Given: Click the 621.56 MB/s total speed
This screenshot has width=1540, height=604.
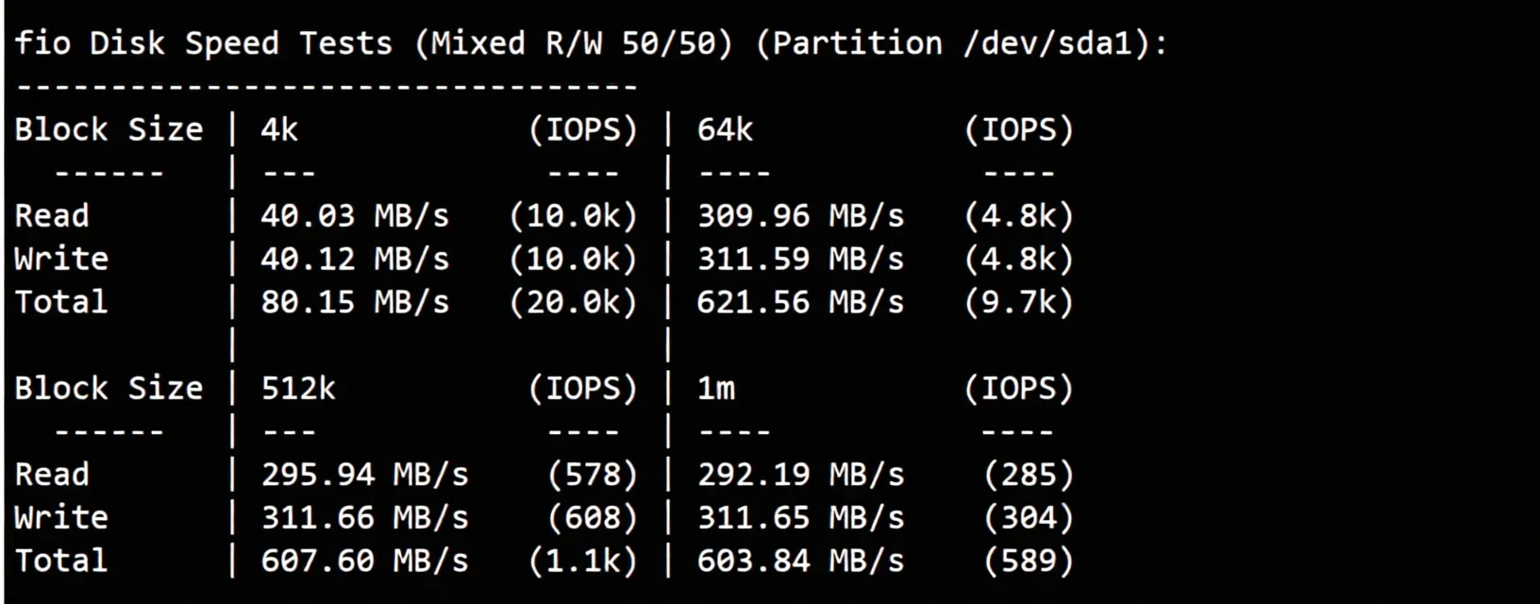Looking at the screenshot, I should 800,302.
